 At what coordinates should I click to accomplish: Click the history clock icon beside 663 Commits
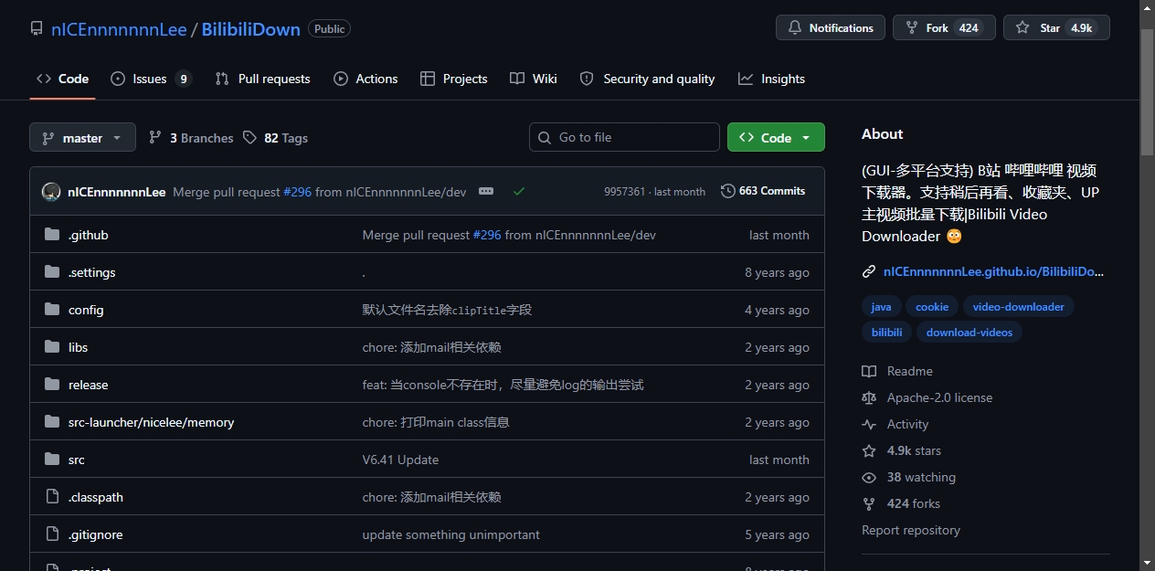728,191
